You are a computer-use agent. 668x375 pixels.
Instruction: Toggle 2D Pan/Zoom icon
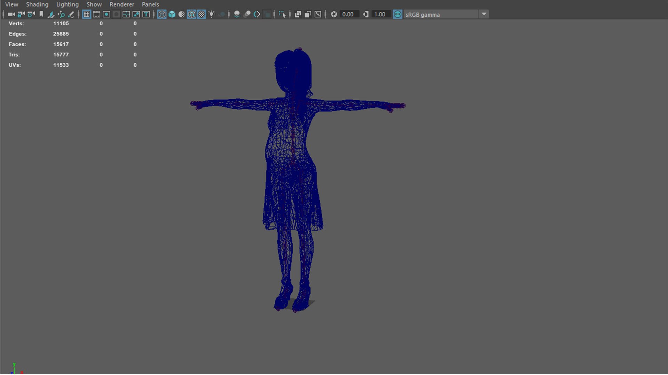[x=61, y=14]
